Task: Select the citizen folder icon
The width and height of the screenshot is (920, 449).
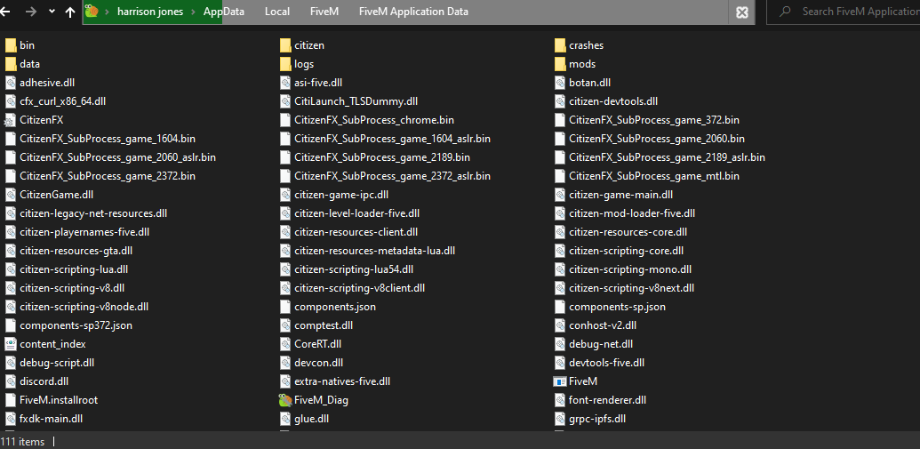Action: point(285,45)
